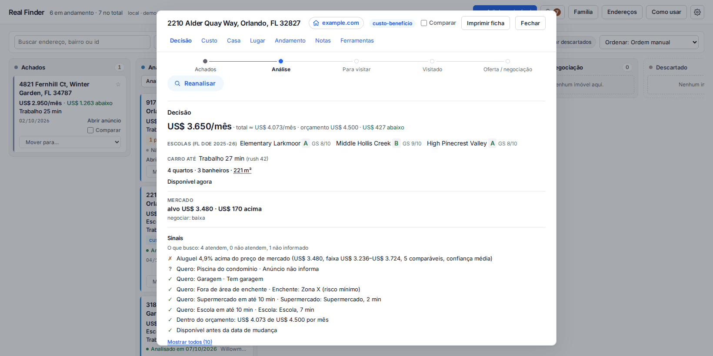Switch to the Custo tab
Screen dimensions: 713x356
[209, 40]
